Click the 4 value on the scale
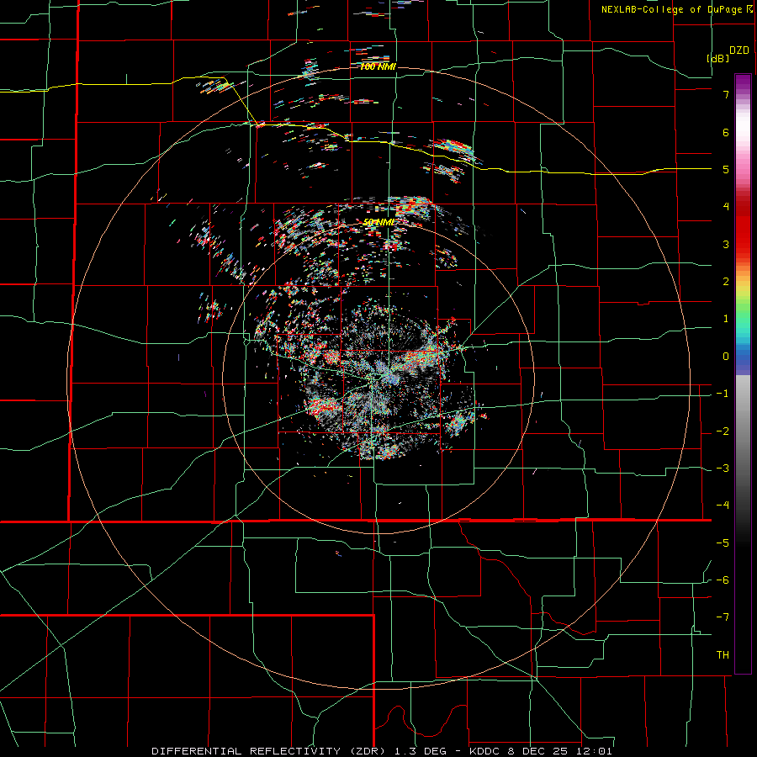Viewport: 757px width, 757px height. [x=726, y=207]
